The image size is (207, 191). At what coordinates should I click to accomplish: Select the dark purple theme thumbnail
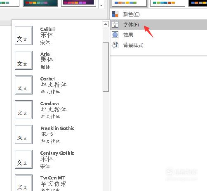78,3
